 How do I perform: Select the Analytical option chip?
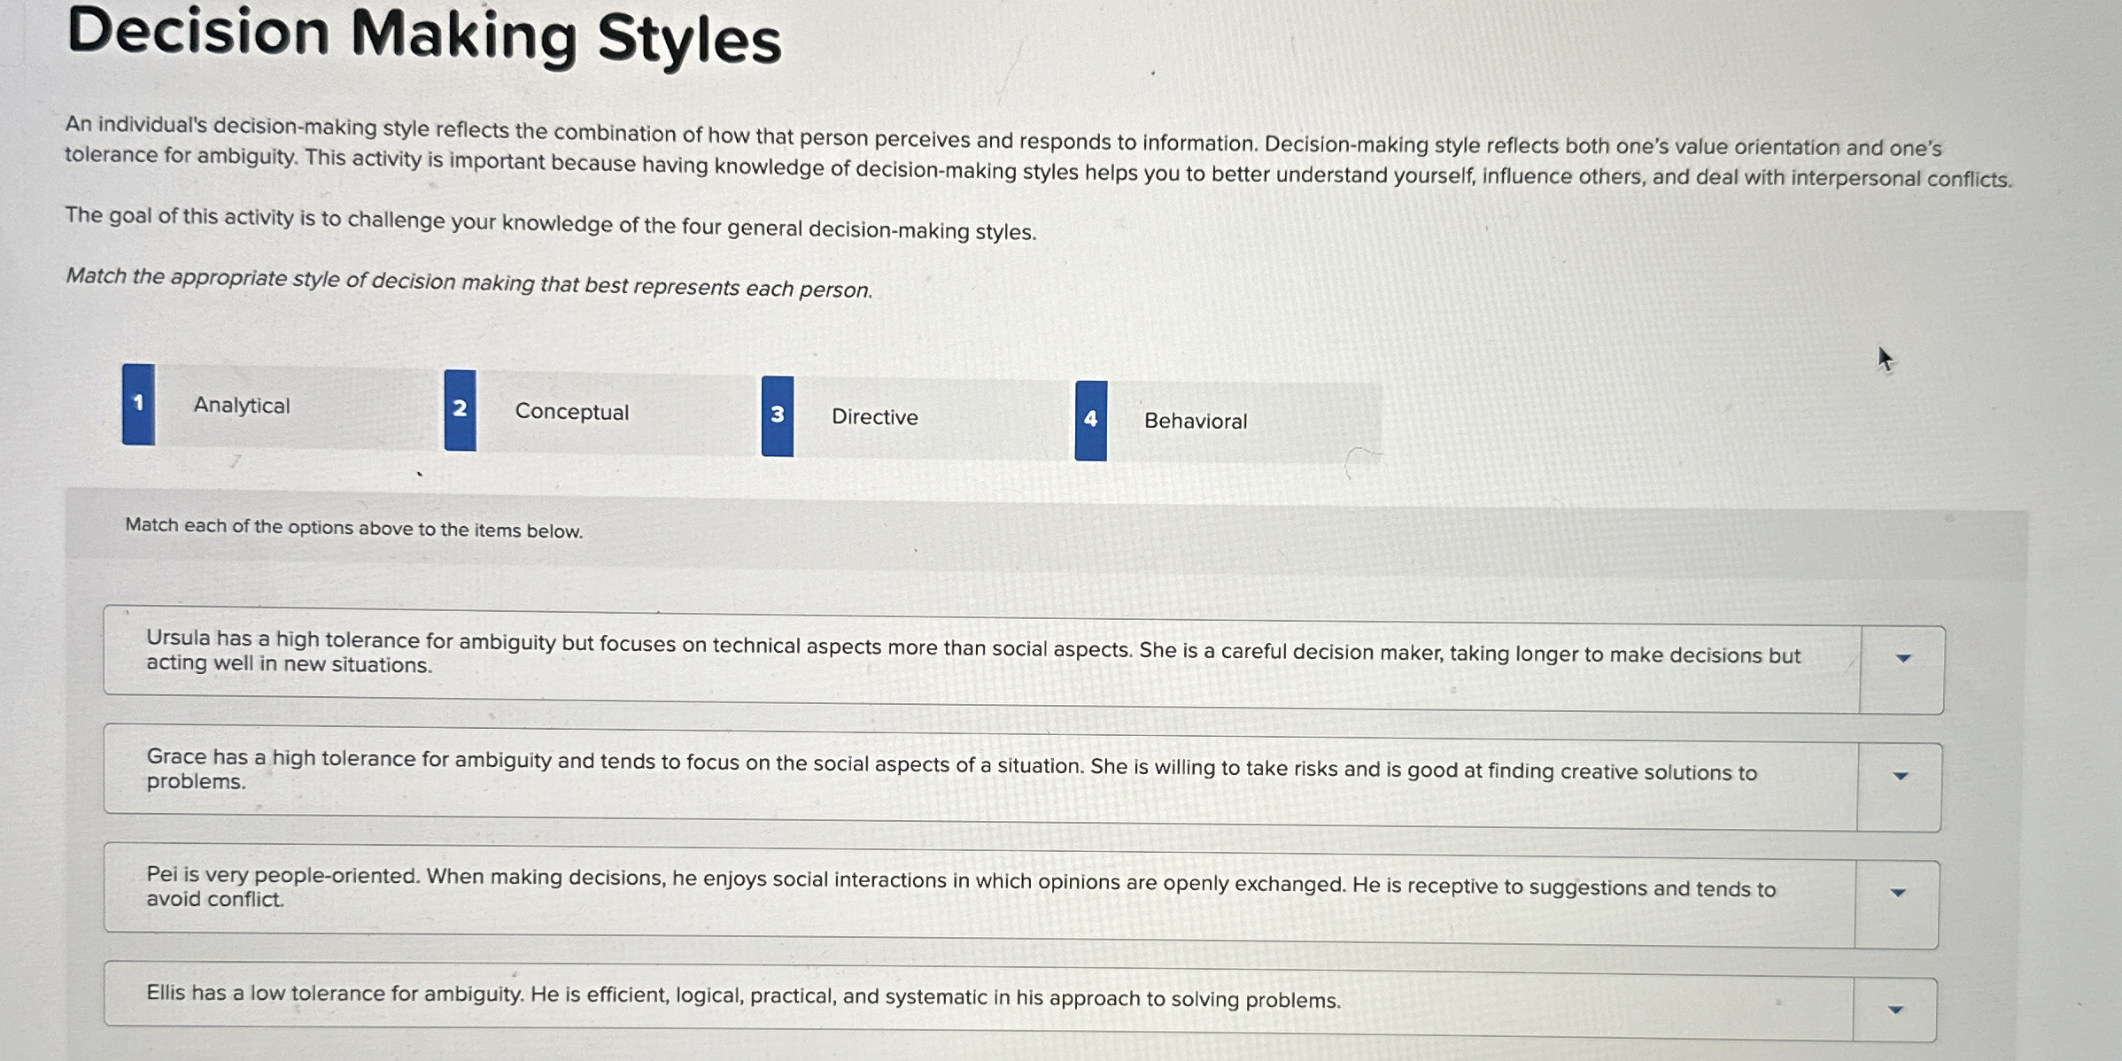(x=241, y=407)
